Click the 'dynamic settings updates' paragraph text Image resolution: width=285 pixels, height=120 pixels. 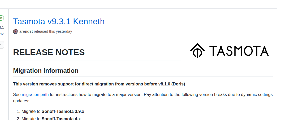[143, 98]
